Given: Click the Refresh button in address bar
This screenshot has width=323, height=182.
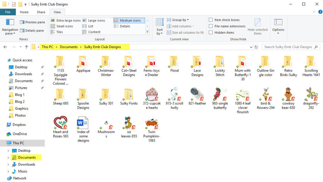Looking at the screenshot, I should (256, 47).
